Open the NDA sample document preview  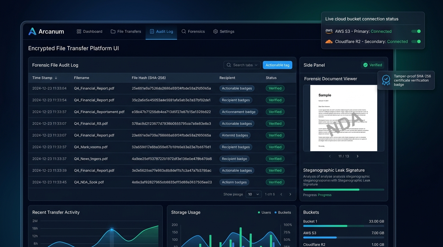[344, 118]
